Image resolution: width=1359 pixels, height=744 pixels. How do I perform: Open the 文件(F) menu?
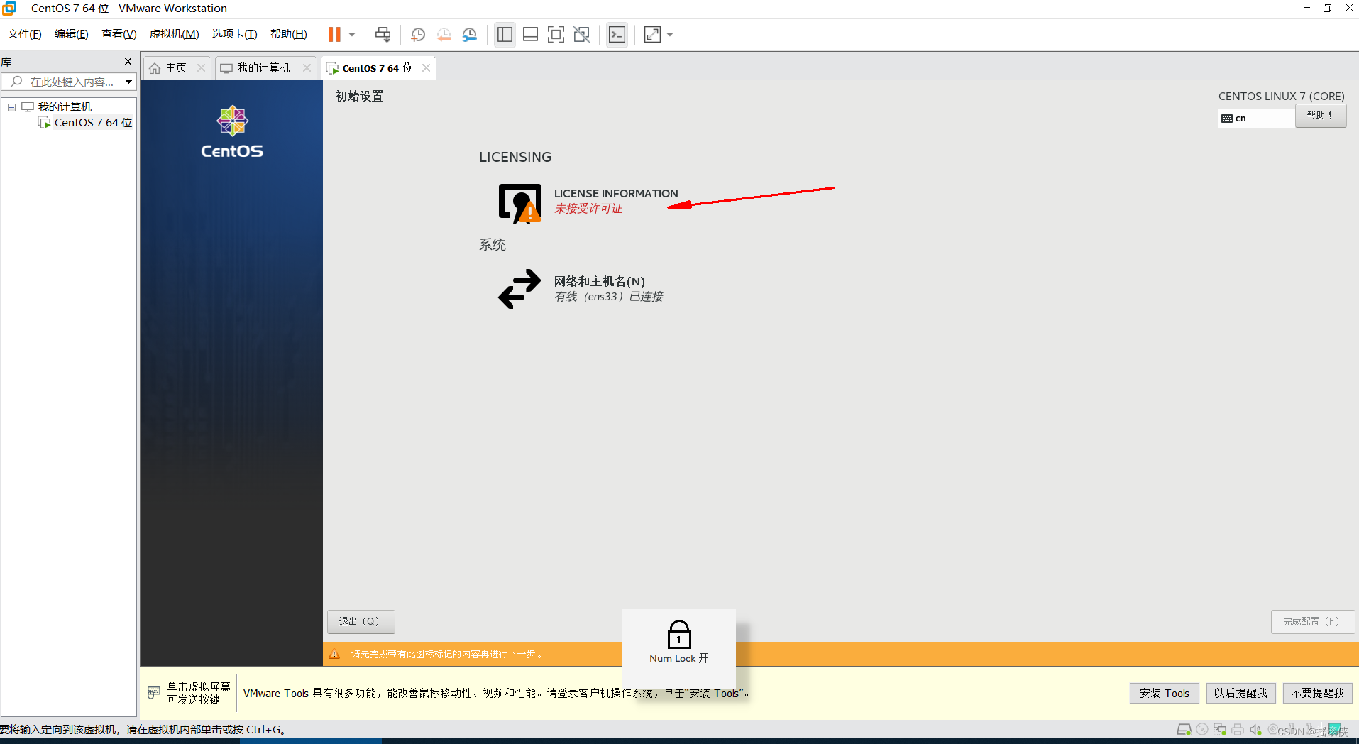tap(25, 34)
